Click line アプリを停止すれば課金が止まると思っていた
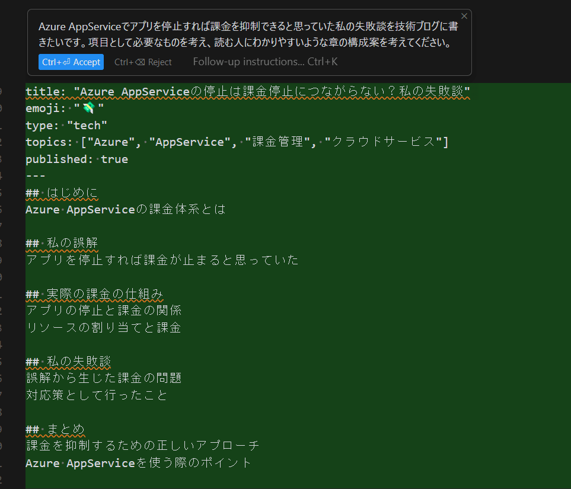 [162, 260]
